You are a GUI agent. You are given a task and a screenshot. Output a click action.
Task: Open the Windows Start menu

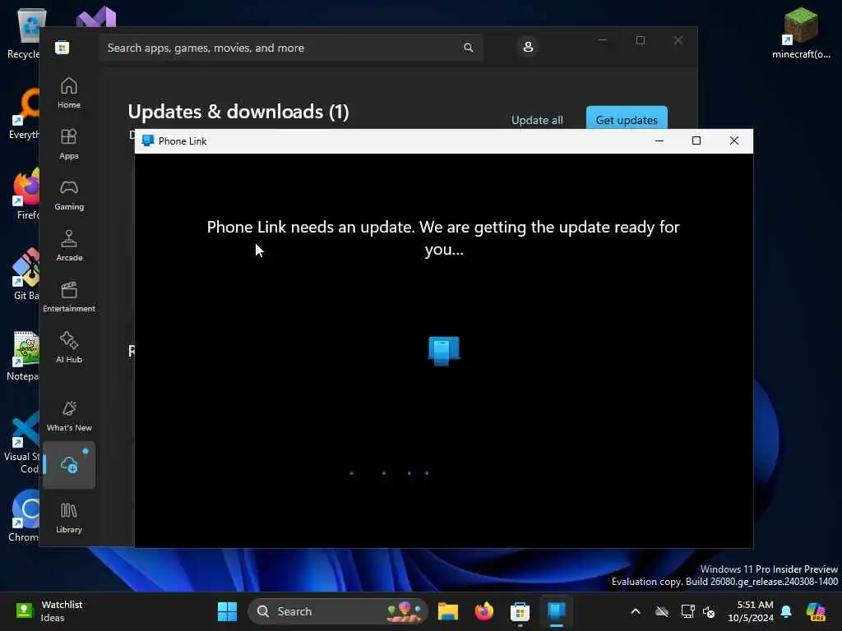pyautogui.click(x=227, y=611)
